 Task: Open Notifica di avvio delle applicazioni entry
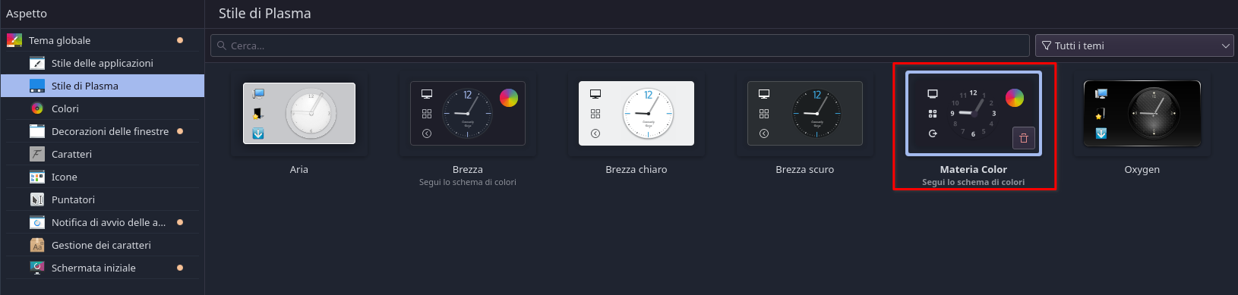pos(103,222)
